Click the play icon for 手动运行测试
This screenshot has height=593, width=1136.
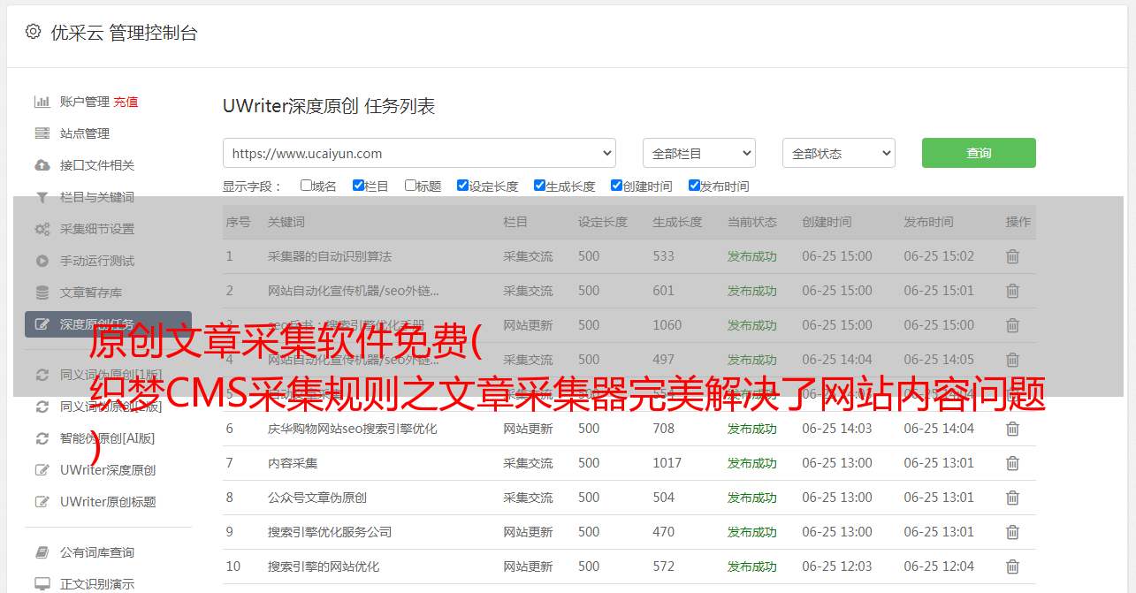click(42, 261)
